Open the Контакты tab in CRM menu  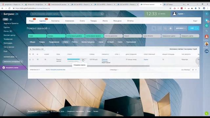click(x=55, y=21)
